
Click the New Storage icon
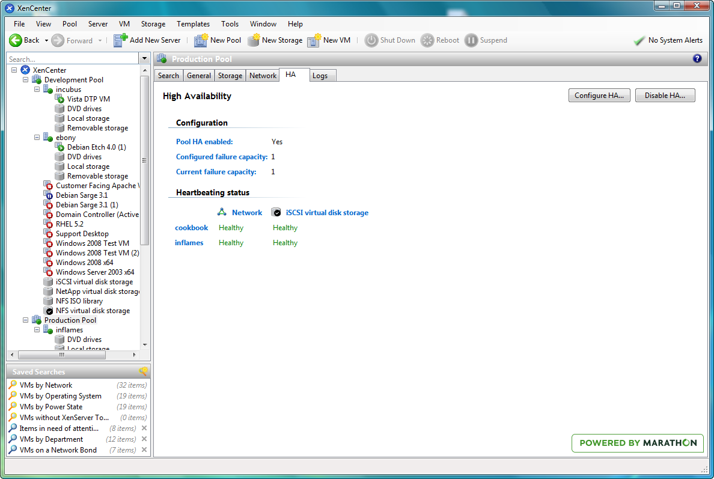pyautogui.click(x=254, y=40)
